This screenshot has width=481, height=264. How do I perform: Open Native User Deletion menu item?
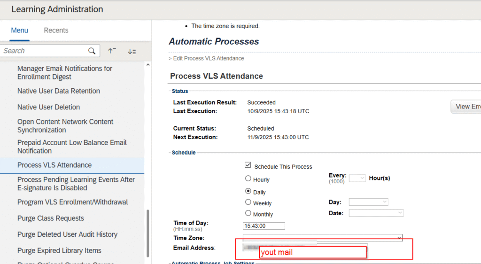tap(49, 107)
